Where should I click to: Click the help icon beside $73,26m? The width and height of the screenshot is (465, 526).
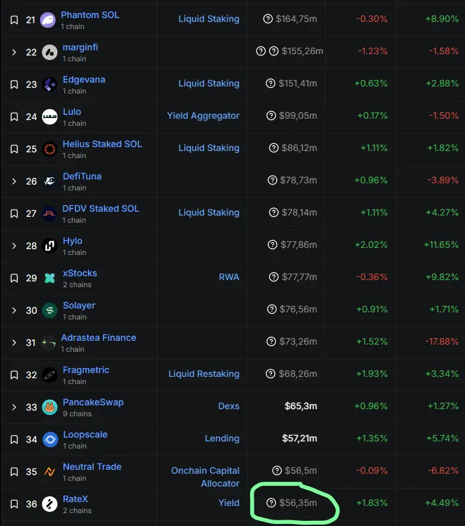pos(271,341)
